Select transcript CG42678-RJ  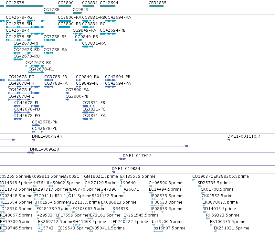click(18, 30)
